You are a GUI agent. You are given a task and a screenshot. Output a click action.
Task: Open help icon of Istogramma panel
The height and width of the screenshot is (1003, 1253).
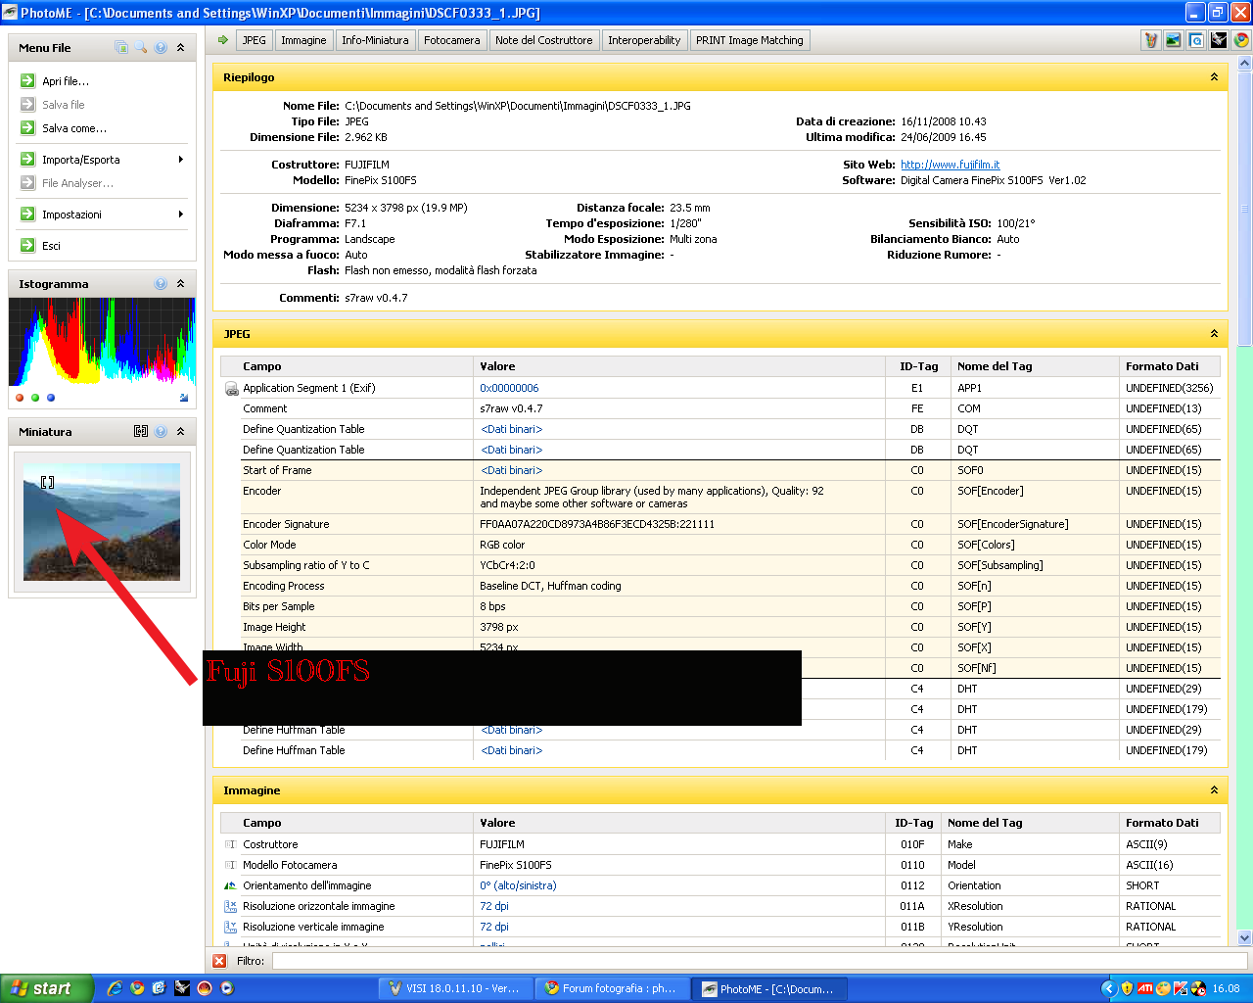[161, 283]
